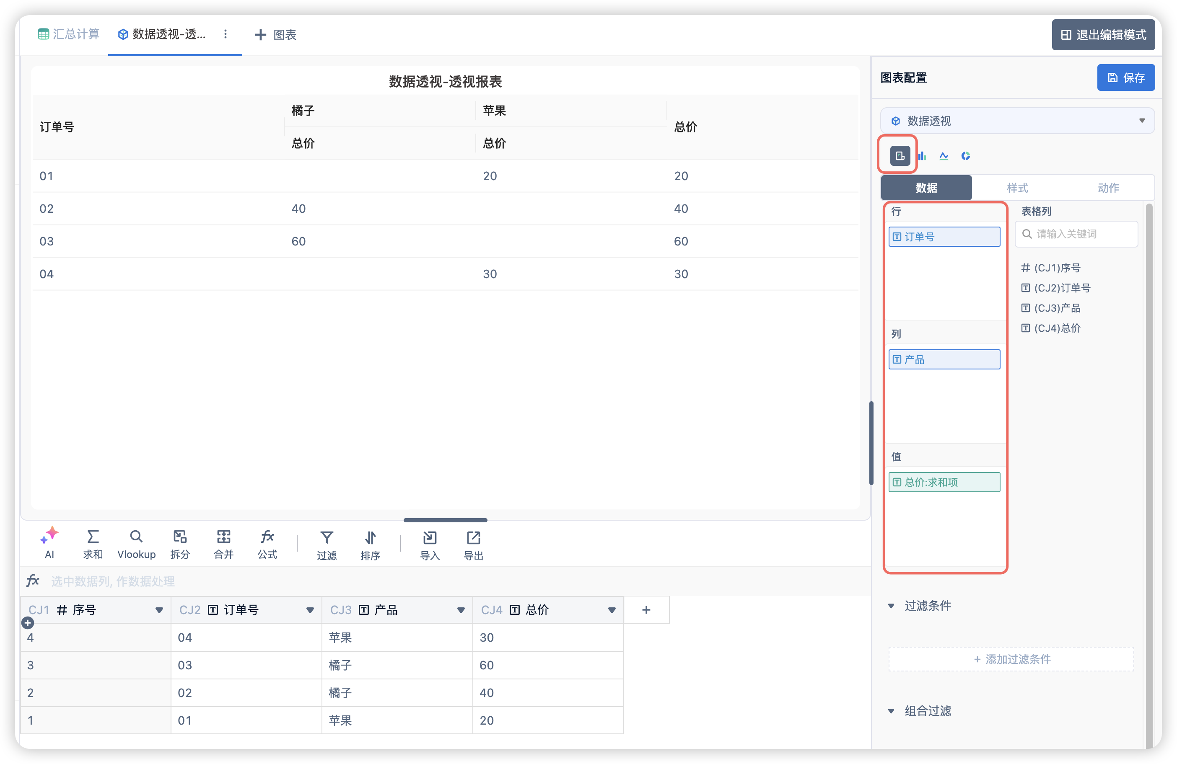
Task: Click 添加过滤条件 to add a filter
Action: pos(1011,659)
